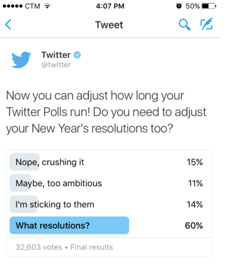Open the @twitter handle link
This screenshot has width=229, height=265.
point(56,65)
